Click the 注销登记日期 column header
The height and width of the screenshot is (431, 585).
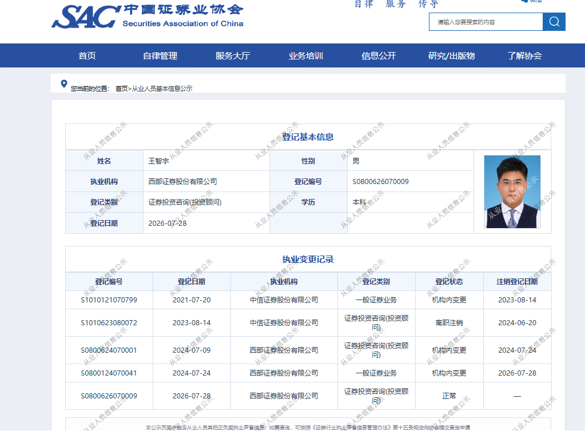click(x=517, y=281)
